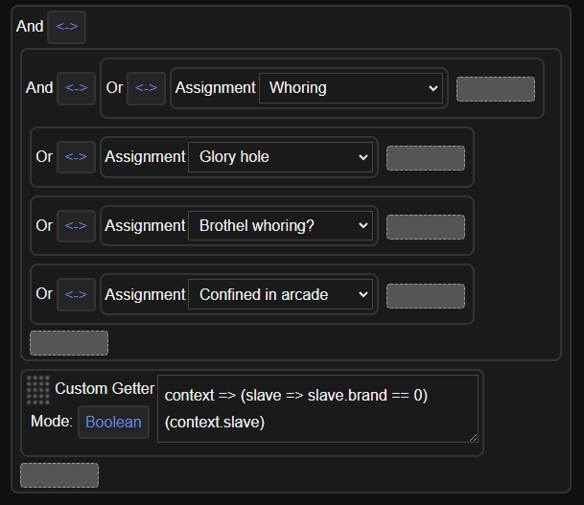Expand the Brothel whoring? dropdown
The image size is (584, 505).
coord(281,226)
